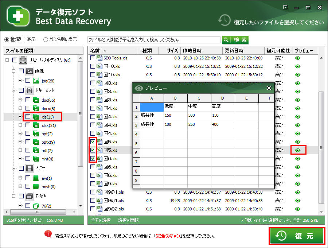Click the removable disk drive icon
The height and width of the screenshot is (248, 328).
point(23,60)
